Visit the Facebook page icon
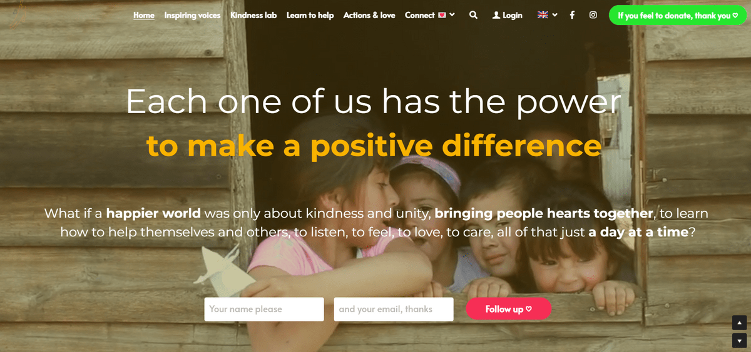The height and width of the screenshot is (352, 751). pos(572,15)
